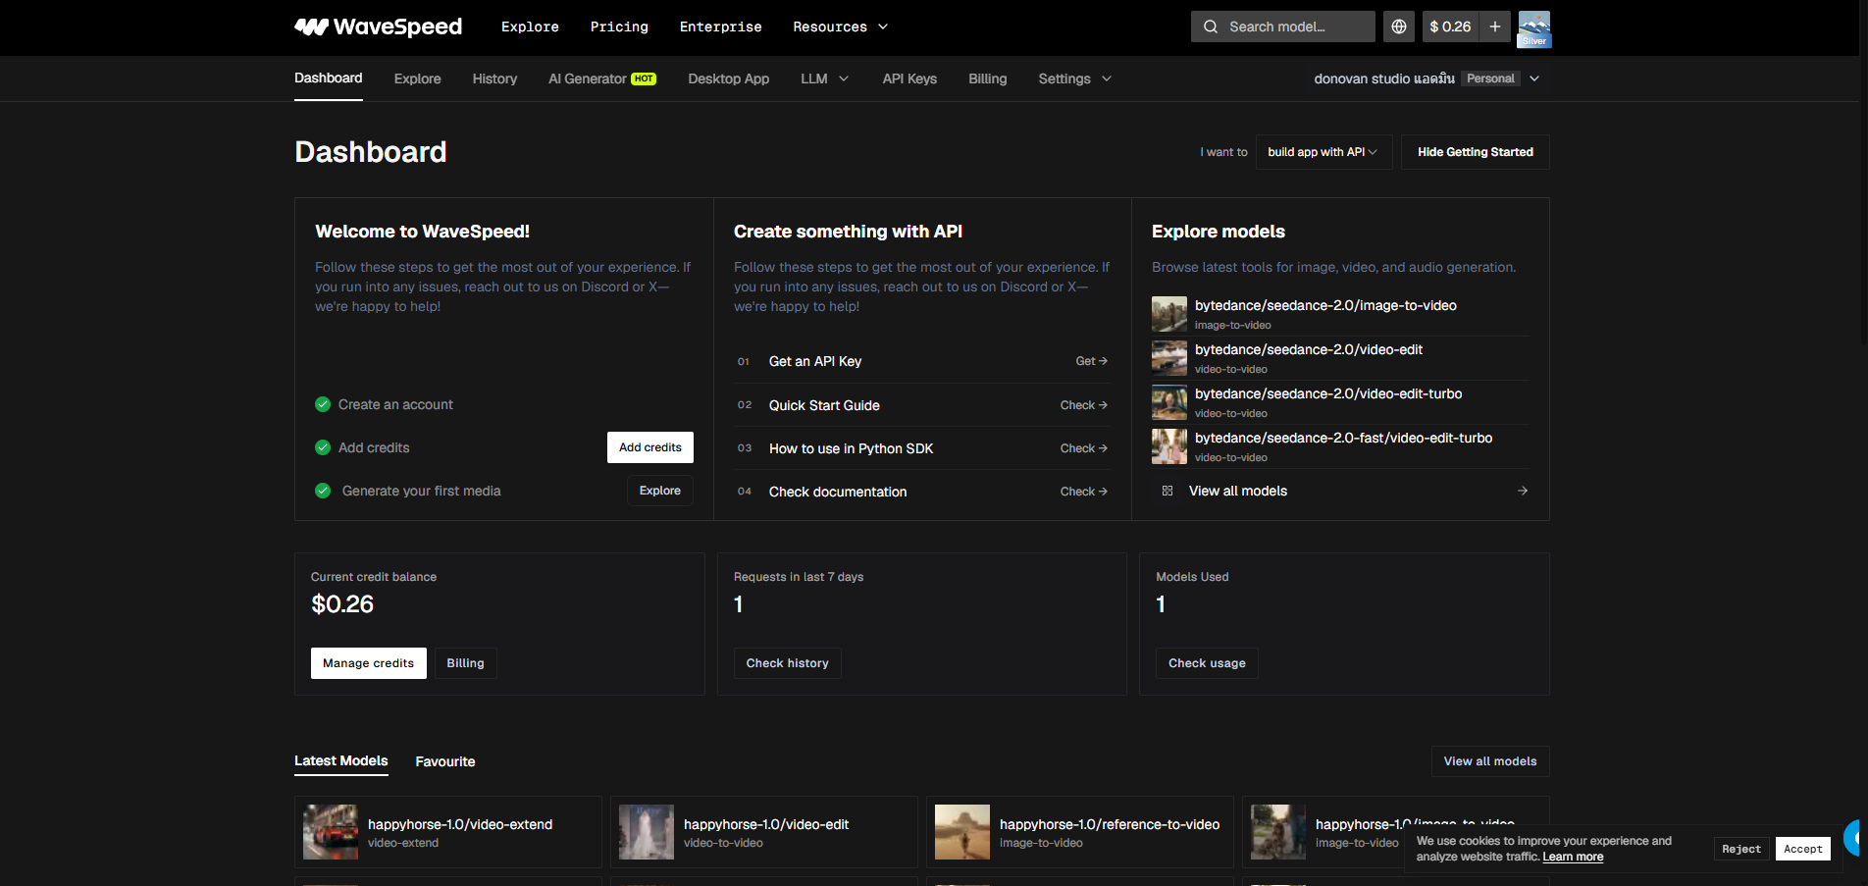
Task: Open the language globe icon
Action: pos(1399,26)
